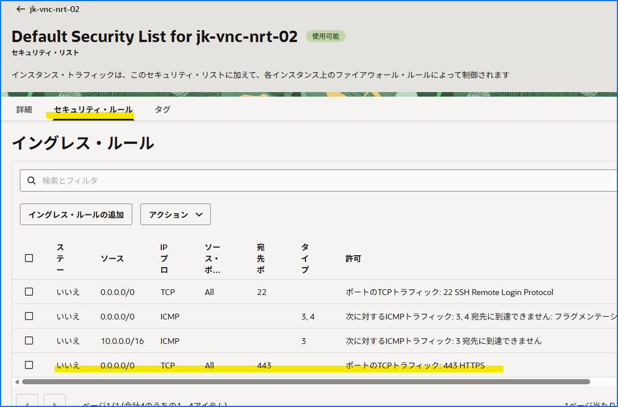Focus the 検索とフィルタ search field
The width and height of the screenshot is (618, 407).
point(319,181)
